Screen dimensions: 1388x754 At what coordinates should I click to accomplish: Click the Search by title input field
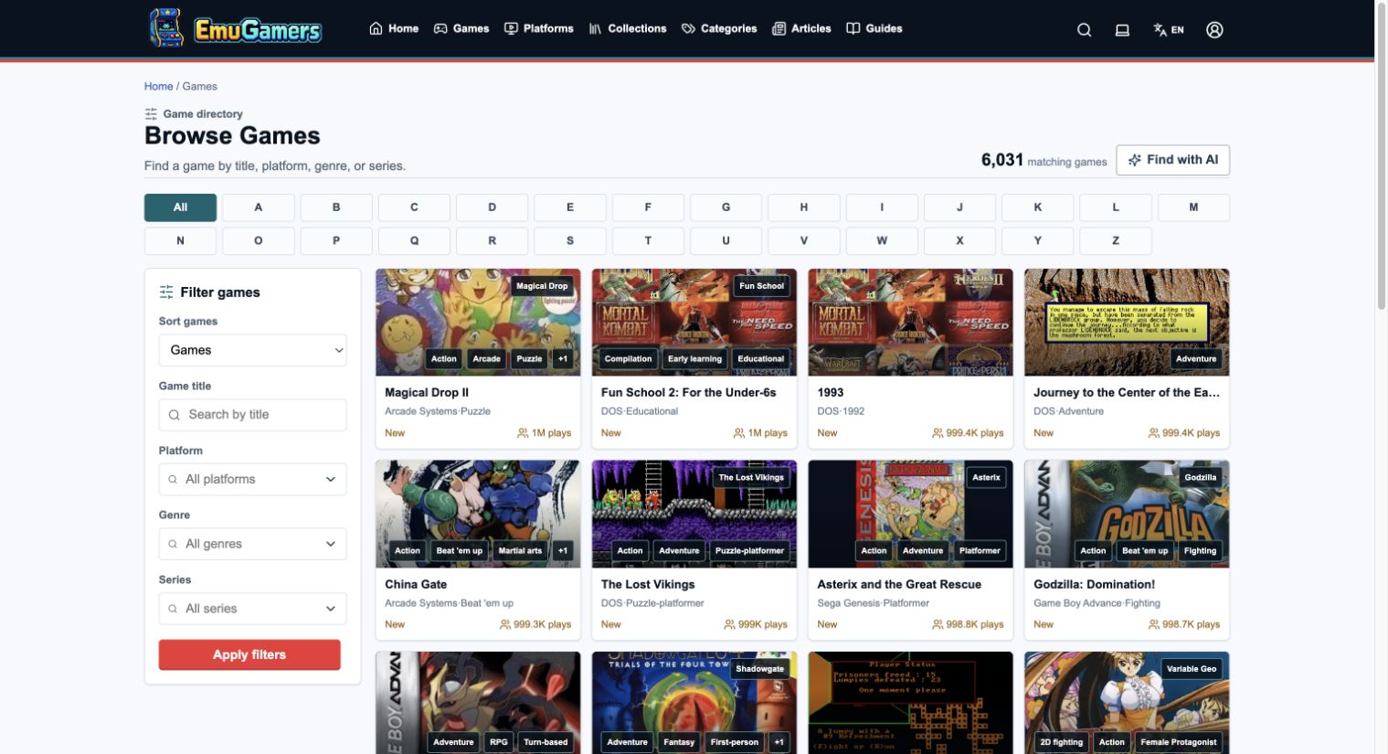tap(252, 415)
